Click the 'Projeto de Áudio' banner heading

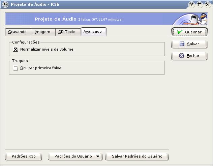55,19
